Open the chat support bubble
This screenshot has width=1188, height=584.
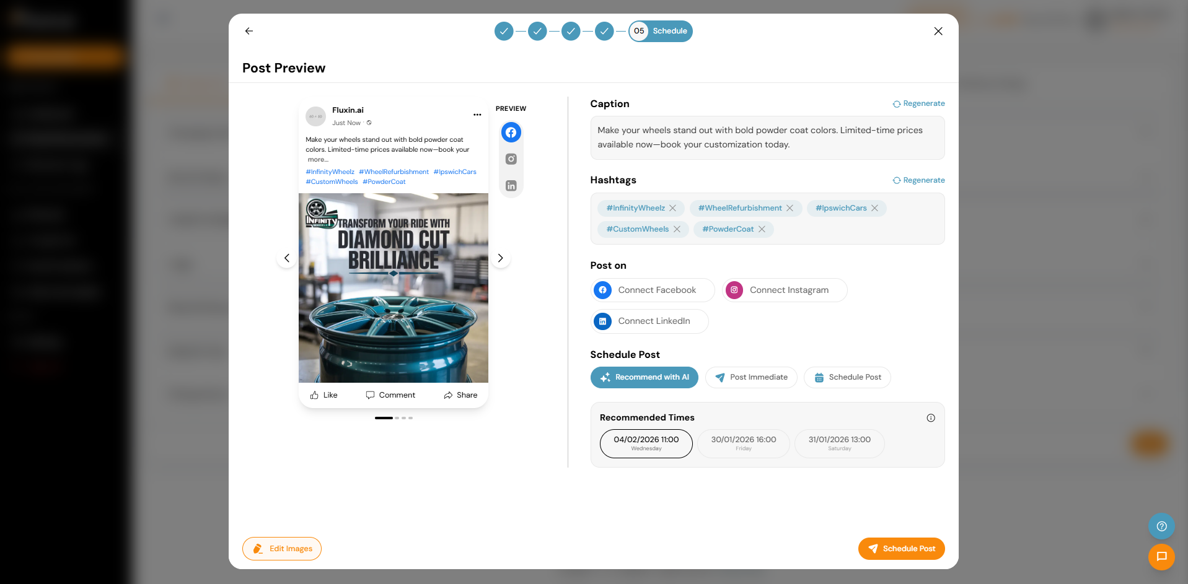coord(1161,557)
